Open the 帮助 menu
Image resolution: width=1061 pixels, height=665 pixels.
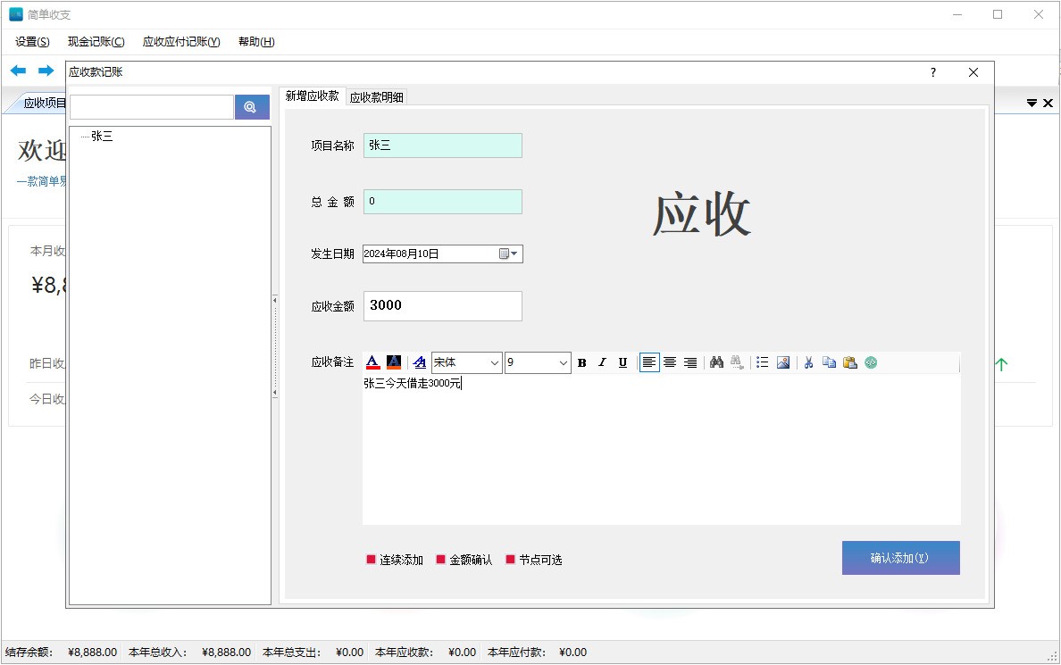tap(255, 41)
